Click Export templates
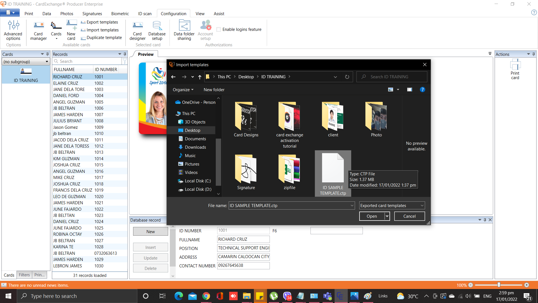Viewport: 538px width, 303px height. coord(99,22)
